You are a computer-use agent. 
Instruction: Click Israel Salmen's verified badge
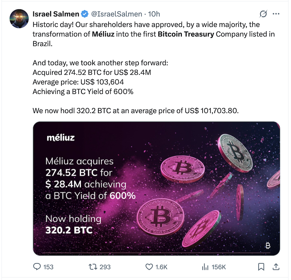(x=84, y=13)
